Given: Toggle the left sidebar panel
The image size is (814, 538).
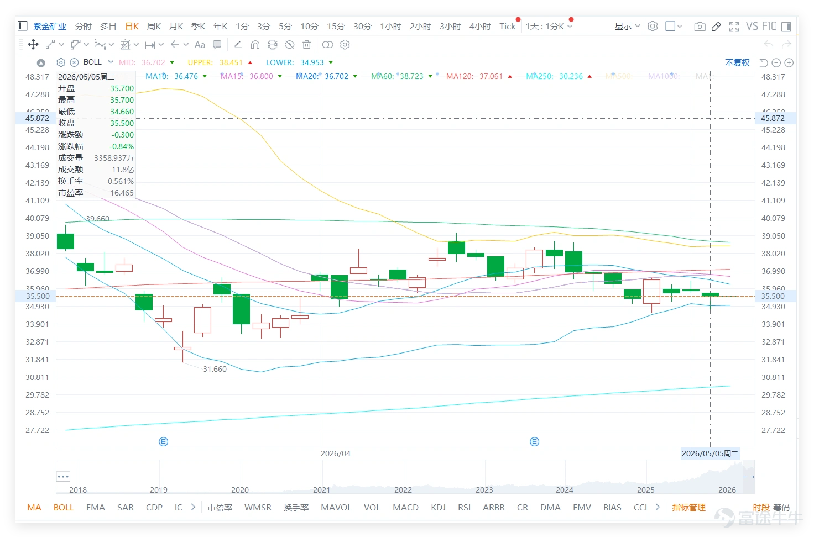Looking at the screenshot, I should click(23, 25).
